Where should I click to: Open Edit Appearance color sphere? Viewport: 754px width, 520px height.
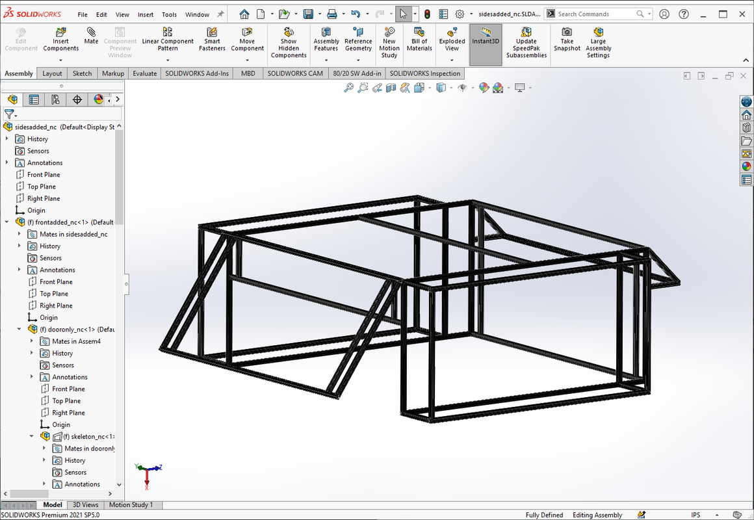tap(484, 88)
